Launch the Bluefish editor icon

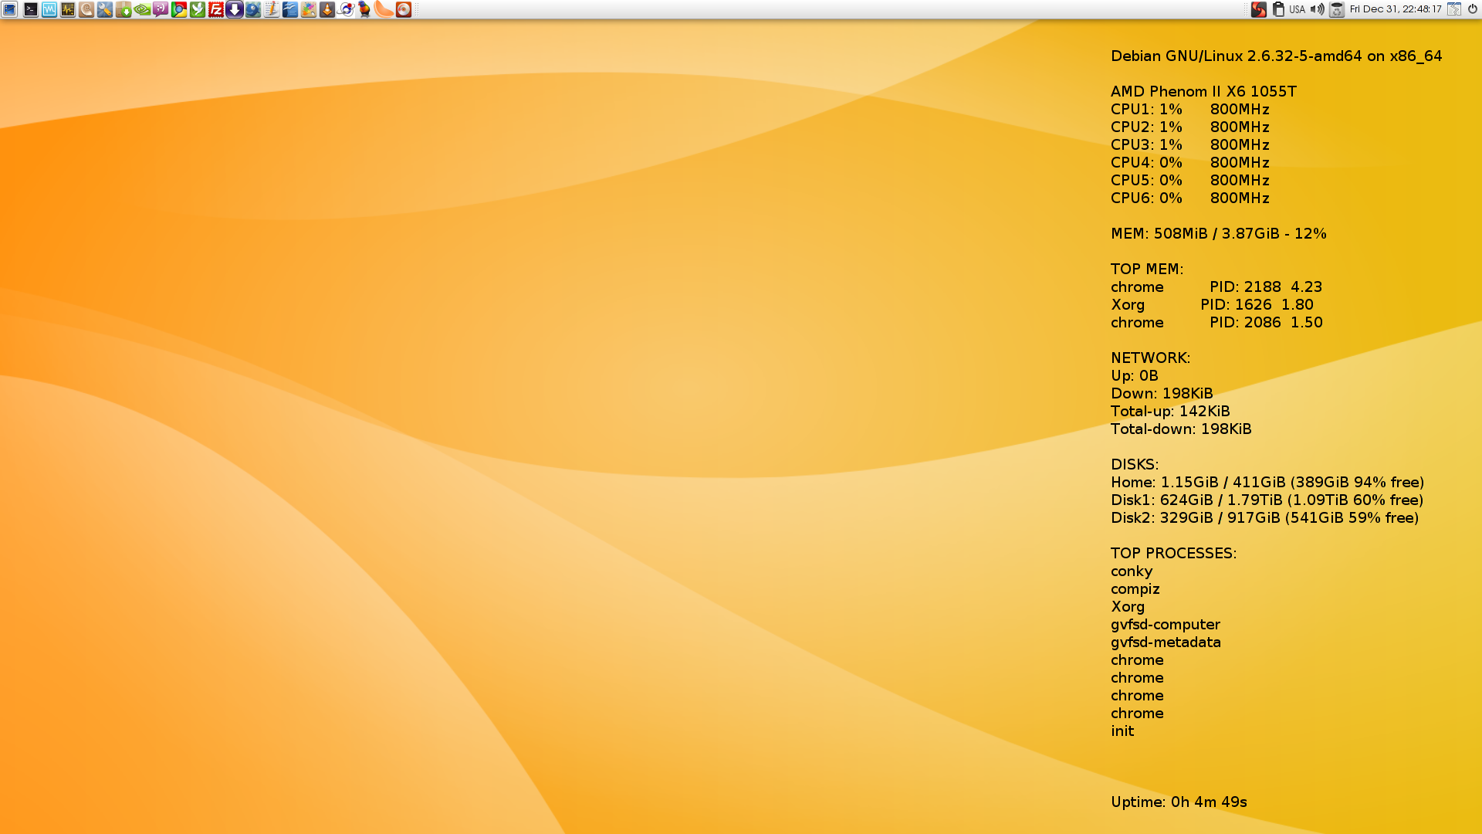coord(253,9)
